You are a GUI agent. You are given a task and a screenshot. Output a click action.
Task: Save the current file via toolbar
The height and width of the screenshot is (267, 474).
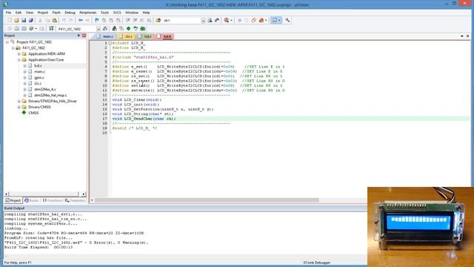coord(24,20)
